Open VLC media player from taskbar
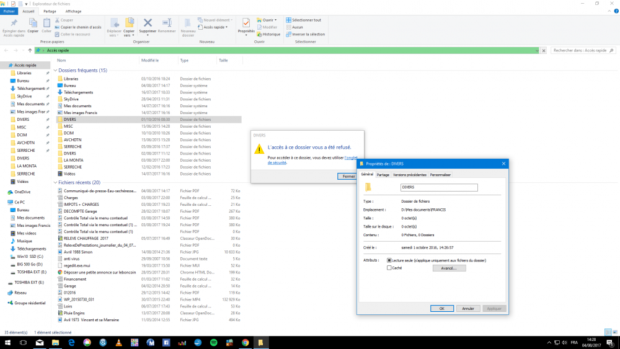The height and width of the screenshot is (349, 620). pos(118,342)
